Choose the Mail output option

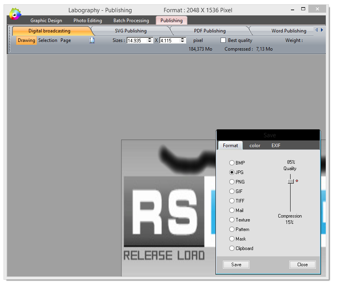pyautogui.click(x=232, y=210)
